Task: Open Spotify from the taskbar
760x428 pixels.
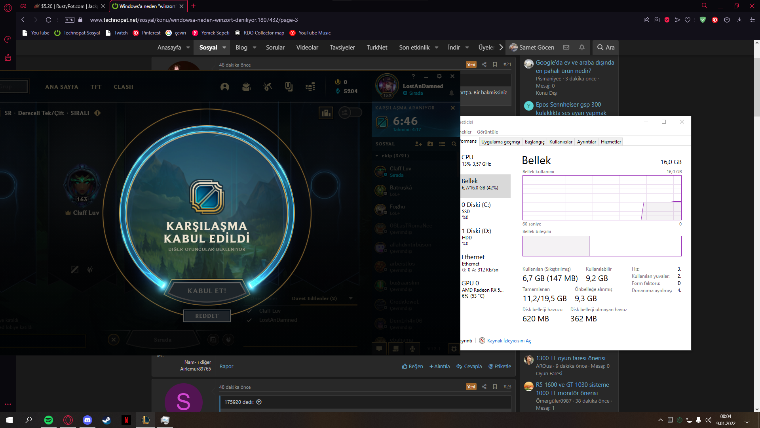Action: 49,420
